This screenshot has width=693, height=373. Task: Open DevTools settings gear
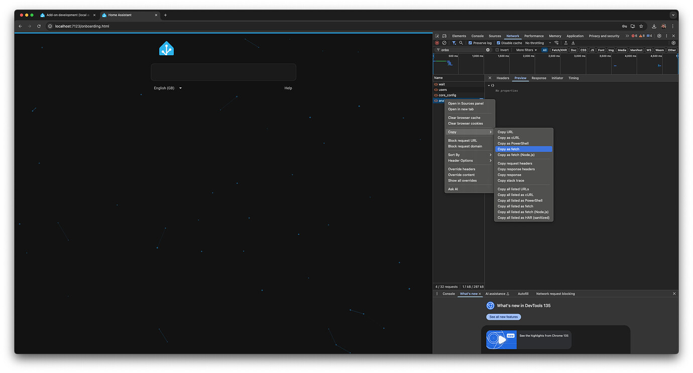point(659,36)
